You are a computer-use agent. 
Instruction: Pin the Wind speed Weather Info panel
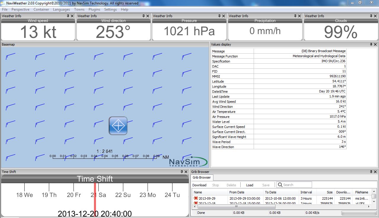click(68, 16)
